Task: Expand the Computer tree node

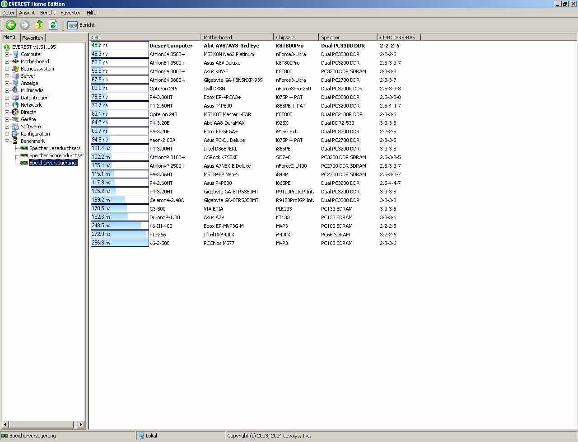Action: [x=7, y=54]
